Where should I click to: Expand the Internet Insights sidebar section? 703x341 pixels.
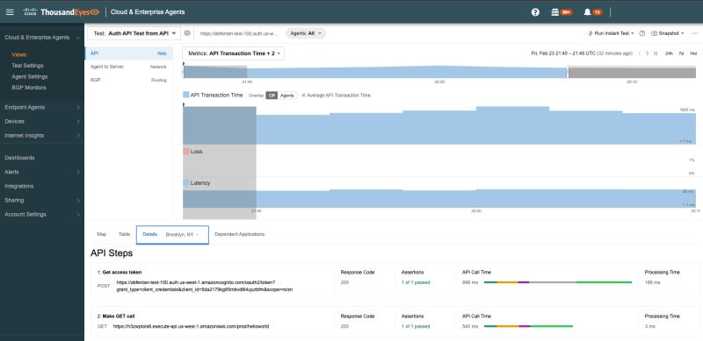(x=78, y=136)
